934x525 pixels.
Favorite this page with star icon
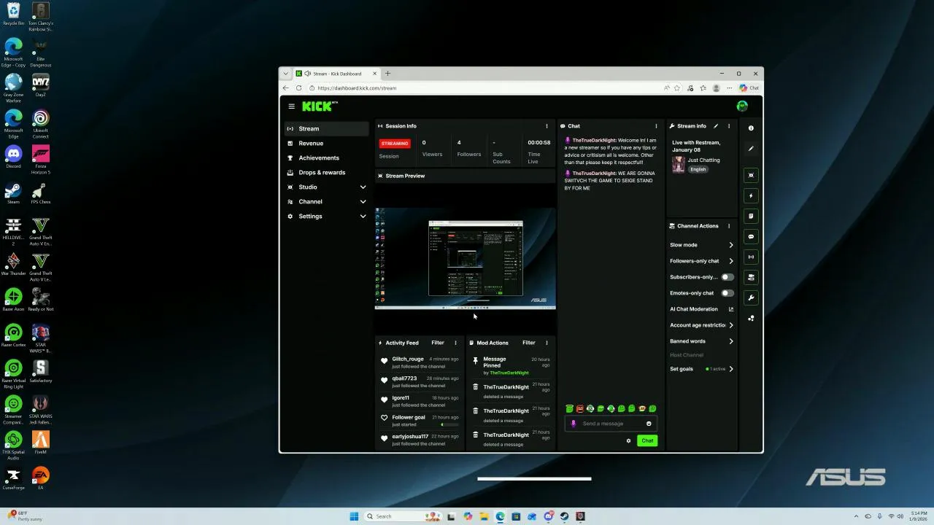[x=677, y=88]
